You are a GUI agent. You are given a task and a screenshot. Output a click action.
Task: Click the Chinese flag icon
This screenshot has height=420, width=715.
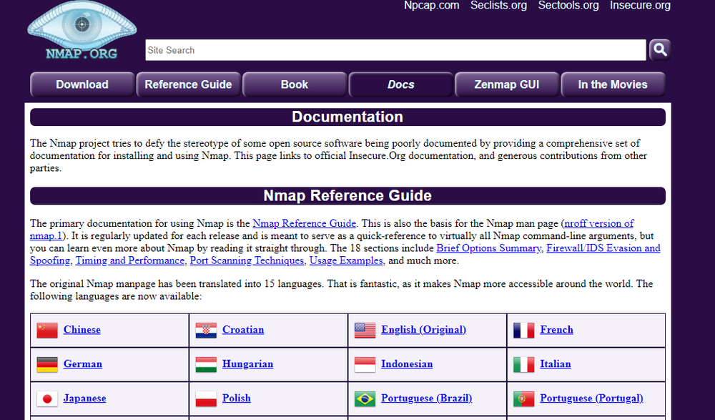[47, 330]
